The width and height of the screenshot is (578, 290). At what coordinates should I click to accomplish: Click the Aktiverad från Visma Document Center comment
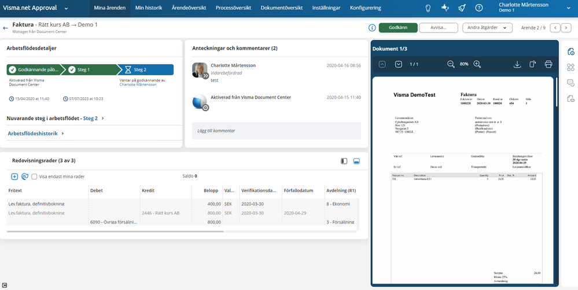(251, 97)
